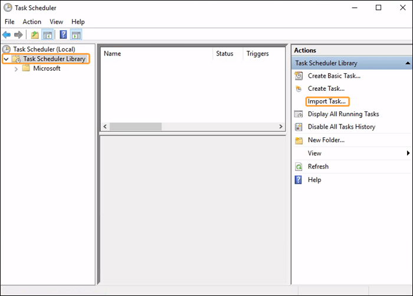
Task: Click the Task Scheduler Library actions header
Action: tap(352, 63)
